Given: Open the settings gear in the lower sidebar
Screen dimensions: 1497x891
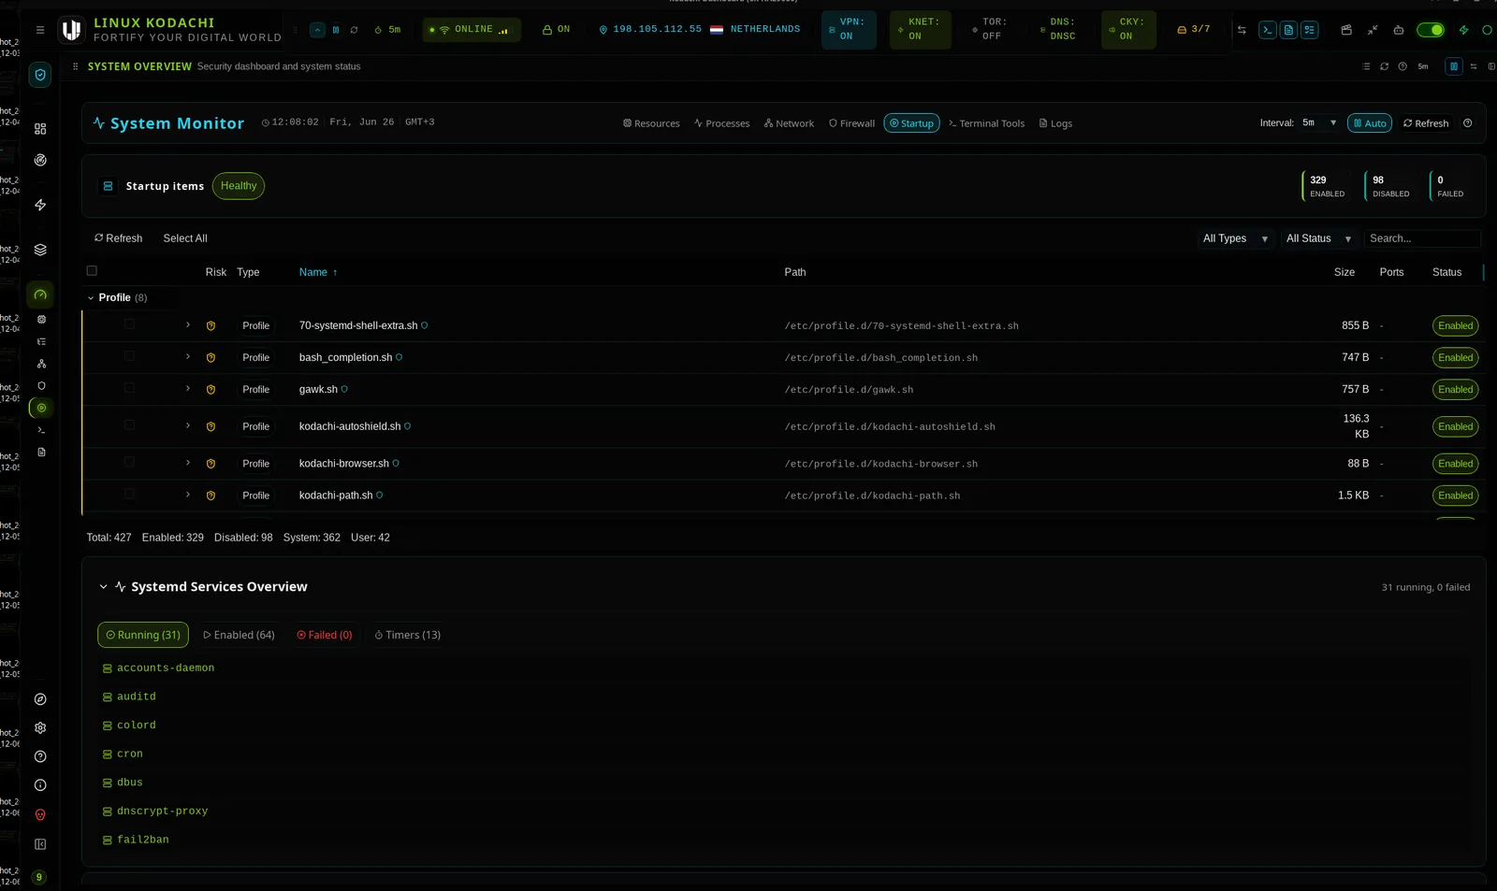Looking at the screenshot, I should 40,728.
